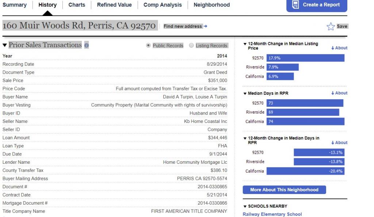Click About link beside Median Days in RPR
The image size is (374, 217).
pos(339,93)
